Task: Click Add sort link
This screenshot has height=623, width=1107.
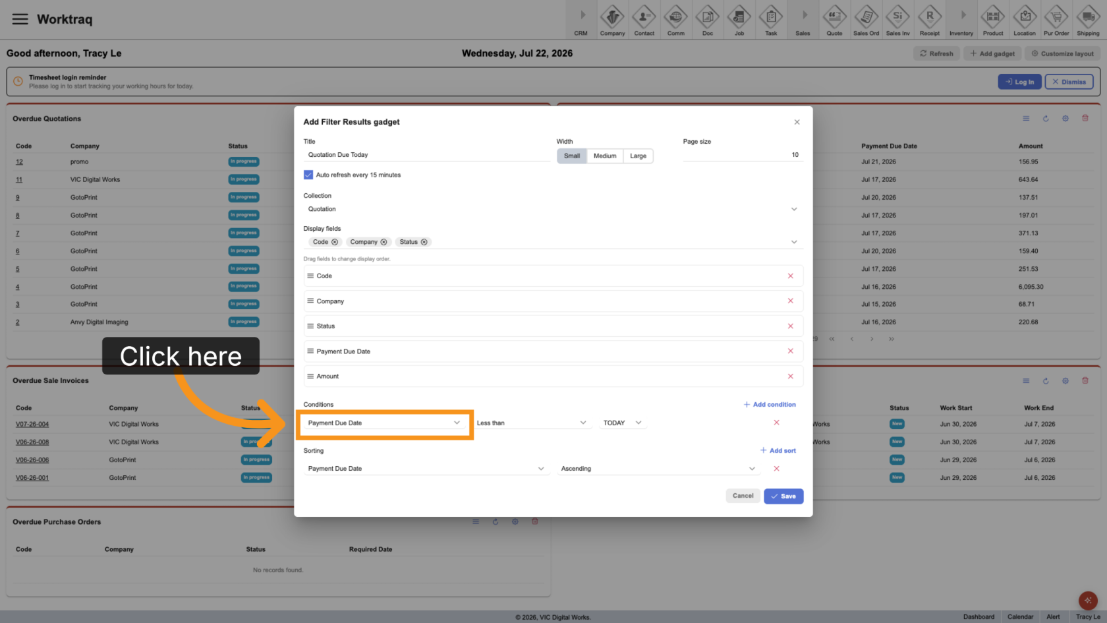Action: click(778, 451)
